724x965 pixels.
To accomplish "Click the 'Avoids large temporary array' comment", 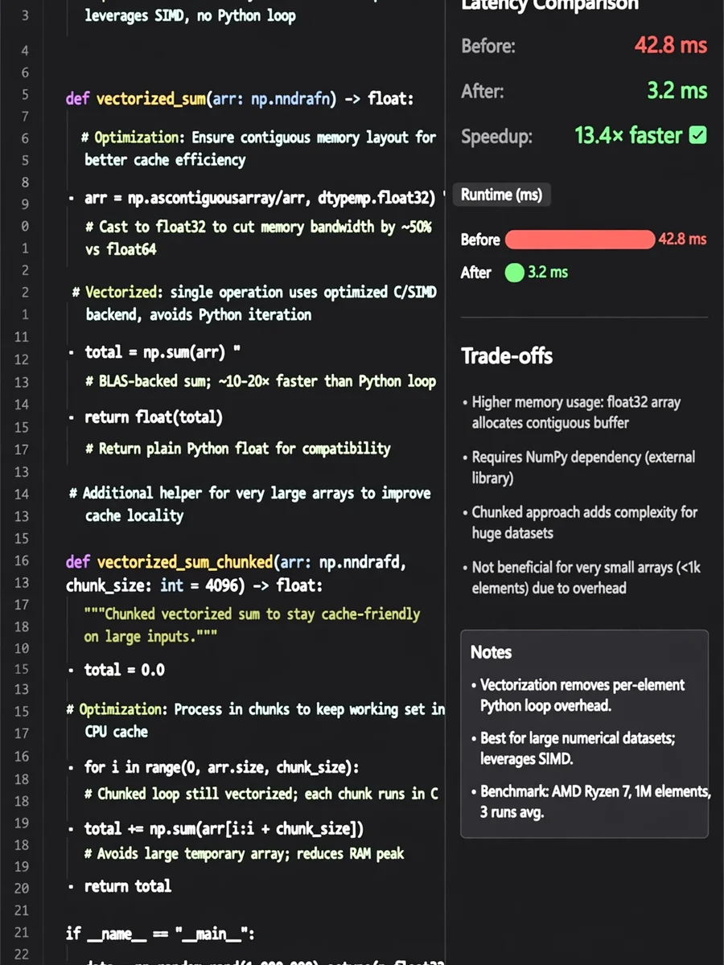I will pyautogui.click(x=245, y=854).
